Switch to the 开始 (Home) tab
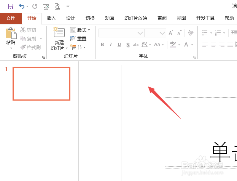 pyautogui.click(x=32, y=18)
